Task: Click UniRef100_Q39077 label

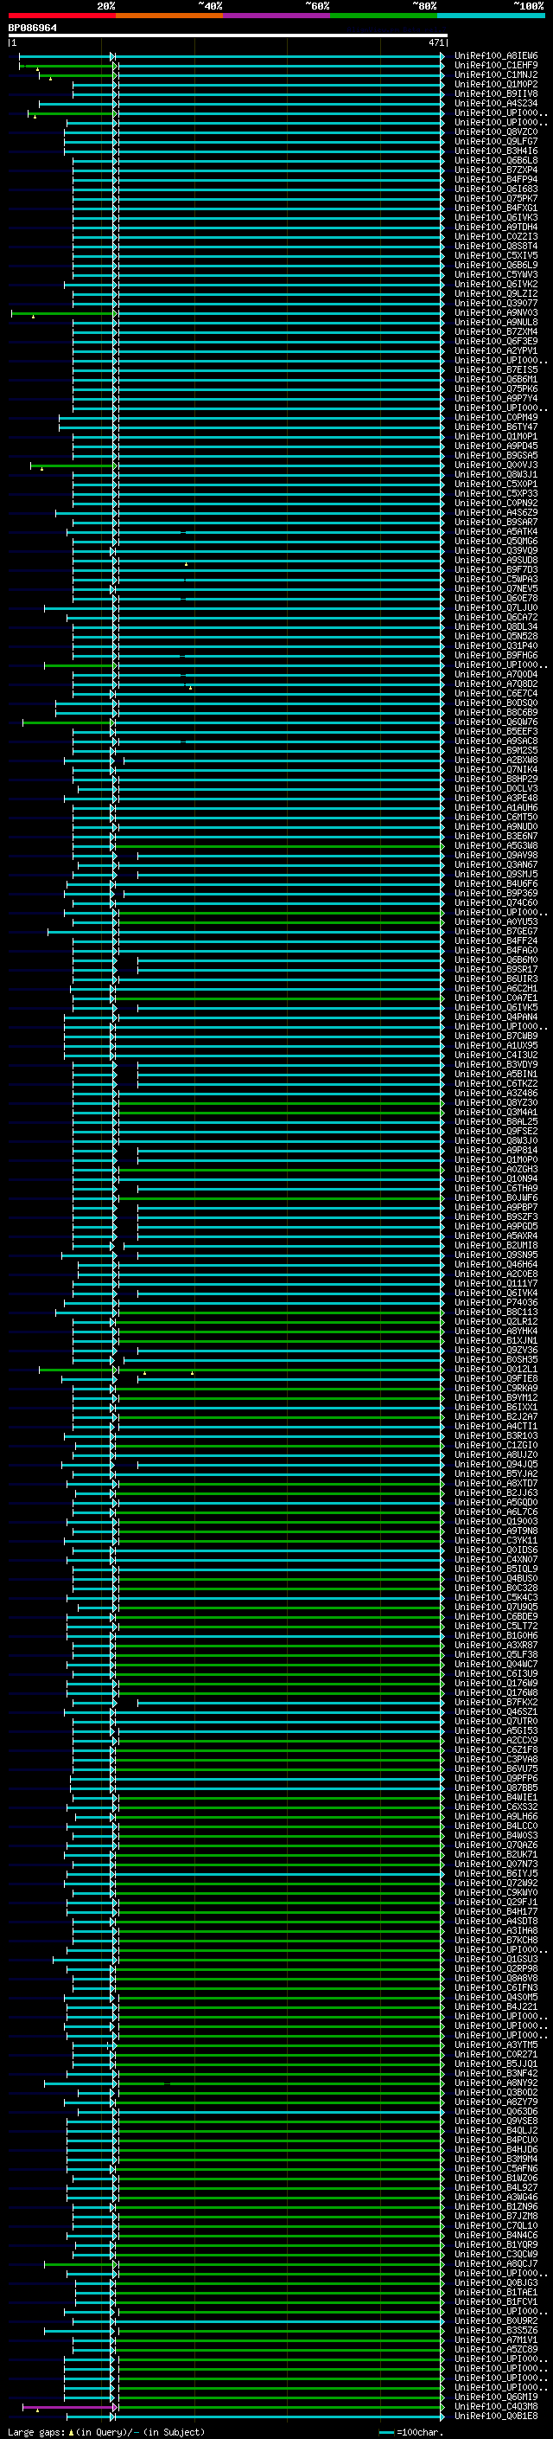Action: tap(496, 303)
